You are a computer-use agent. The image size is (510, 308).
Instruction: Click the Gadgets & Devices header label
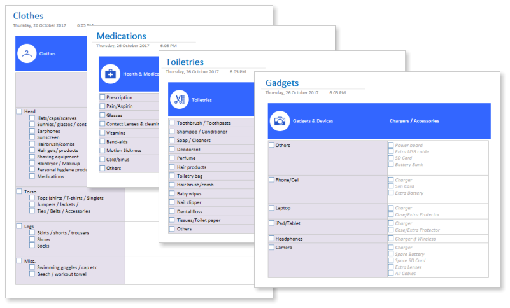[313, 121]
